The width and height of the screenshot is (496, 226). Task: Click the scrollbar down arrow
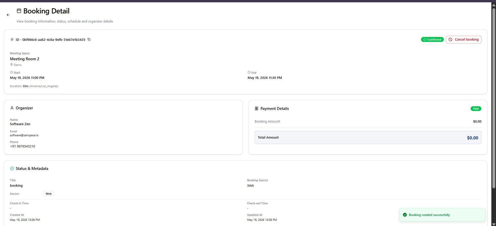(494, 224)
